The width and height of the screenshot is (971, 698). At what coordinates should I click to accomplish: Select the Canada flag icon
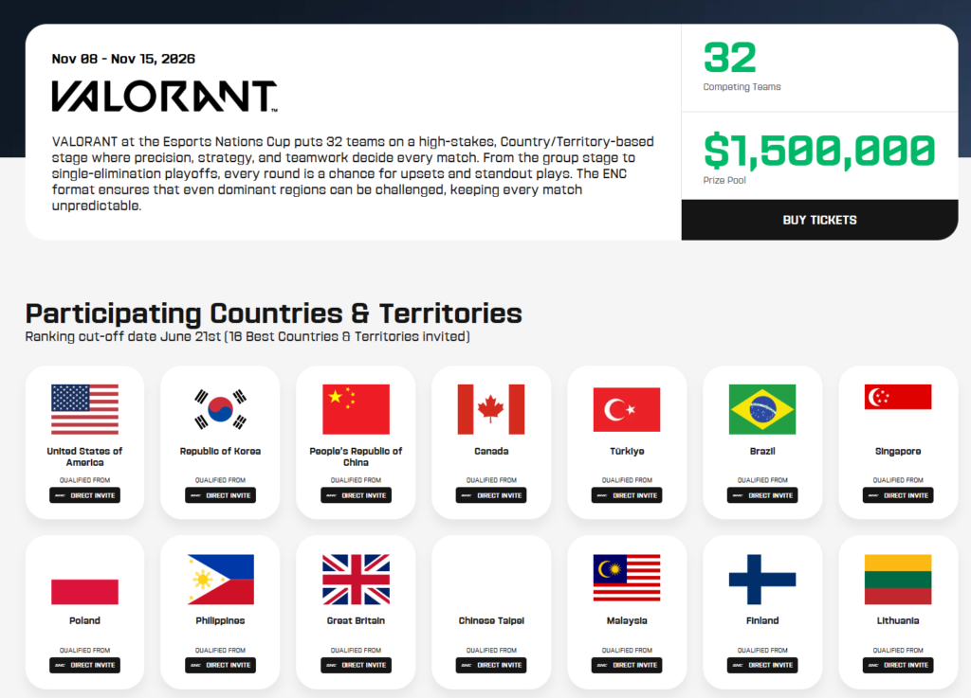(491, 409)
